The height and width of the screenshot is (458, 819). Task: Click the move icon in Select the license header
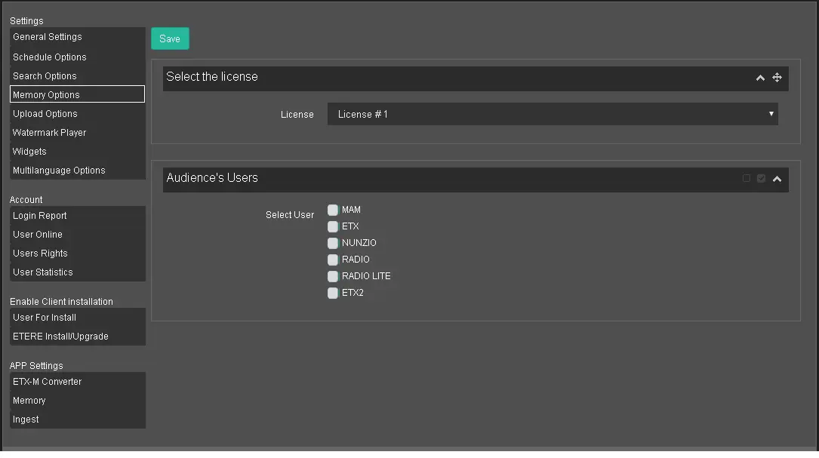tap(777, 78)
